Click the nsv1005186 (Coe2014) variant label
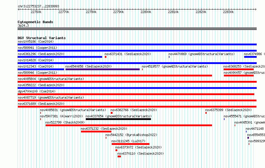 (36, 41)
